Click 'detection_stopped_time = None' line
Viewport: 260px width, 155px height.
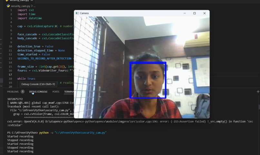tap(41, 50)
